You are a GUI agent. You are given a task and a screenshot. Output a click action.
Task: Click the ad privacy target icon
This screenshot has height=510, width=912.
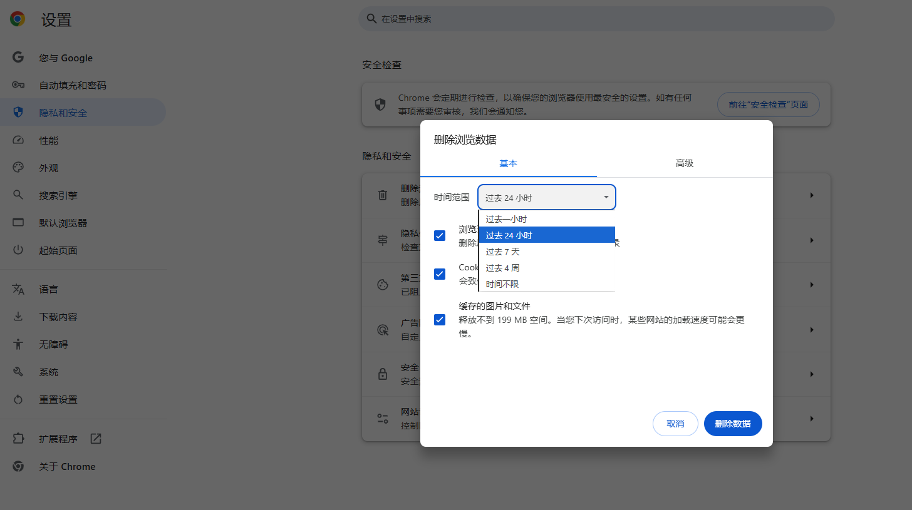[x=383, y=329]
